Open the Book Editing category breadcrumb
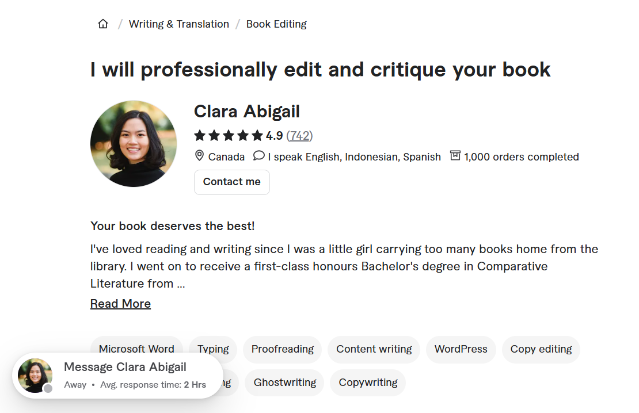Image resolution: width=639 pixels, height=413 pixels. 276,24
